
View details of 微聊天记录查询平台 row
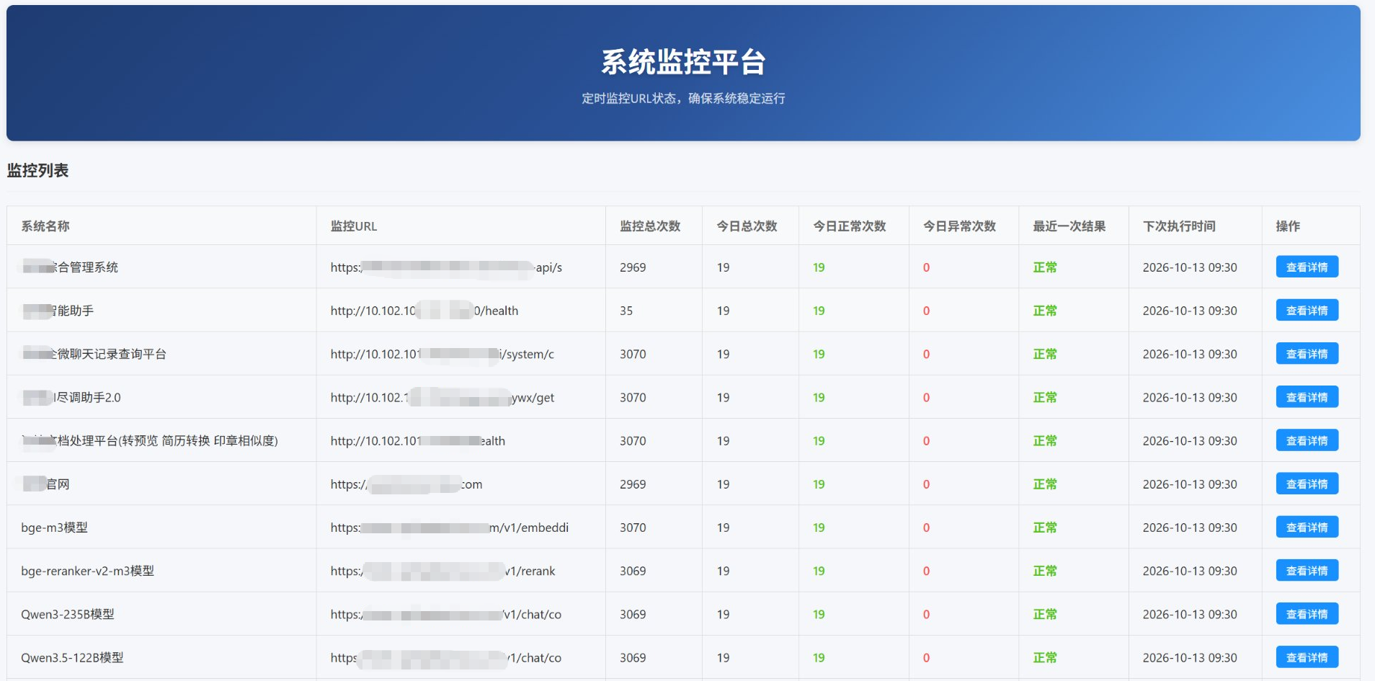coord(1307,353)
